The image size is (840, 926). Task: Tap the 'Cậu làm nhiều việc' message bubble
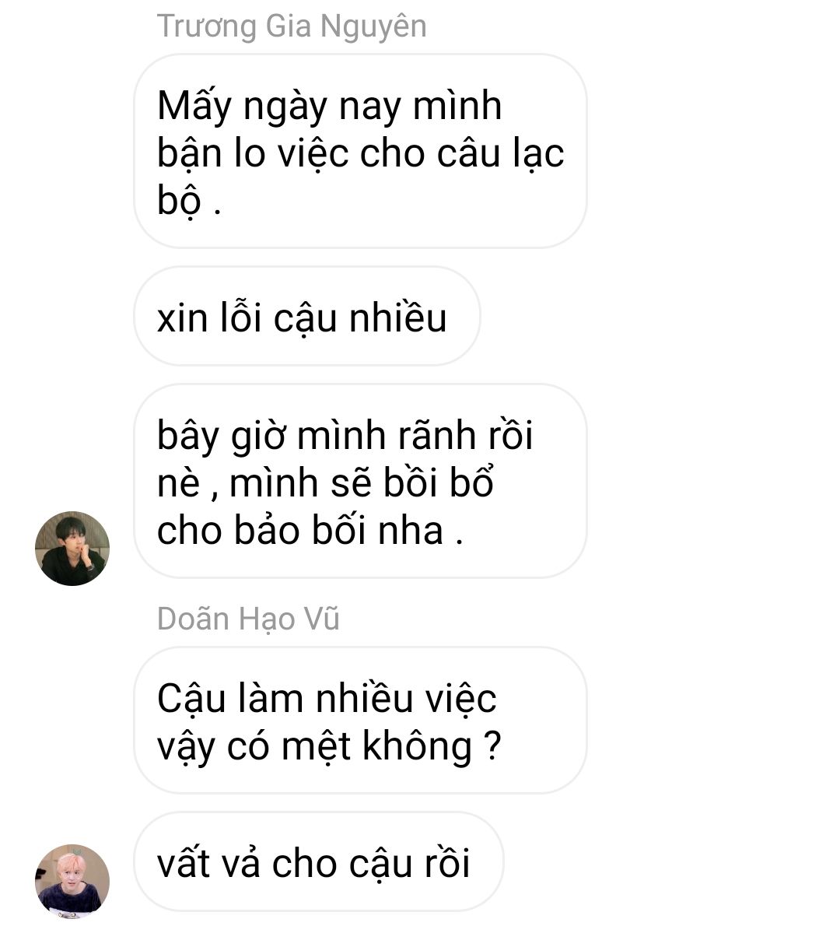pos(361,720)
